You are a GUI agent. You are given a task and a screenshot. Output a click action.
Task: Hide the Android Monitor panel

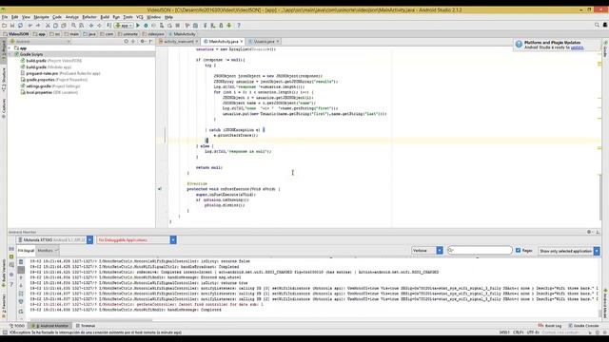[x=598, y=232]
